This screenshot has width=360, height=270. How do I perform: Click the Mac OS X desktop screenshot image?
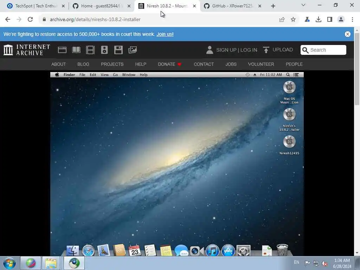tap(177, 164)
